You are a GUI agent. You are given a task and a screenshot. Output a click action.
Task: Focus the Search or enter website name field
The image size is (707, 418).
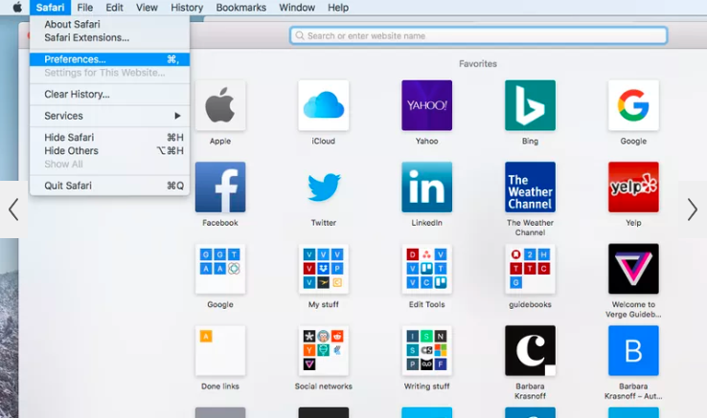pyautogui.click(x=478, y=35)
